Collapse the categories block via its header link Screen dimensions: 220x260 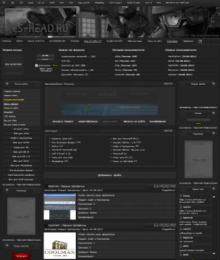(168, 131)
